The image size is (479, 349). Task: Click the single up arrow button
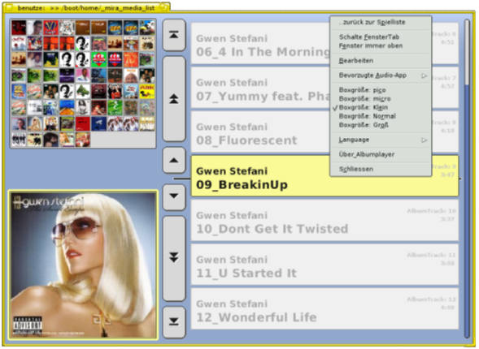coord(174,161)
